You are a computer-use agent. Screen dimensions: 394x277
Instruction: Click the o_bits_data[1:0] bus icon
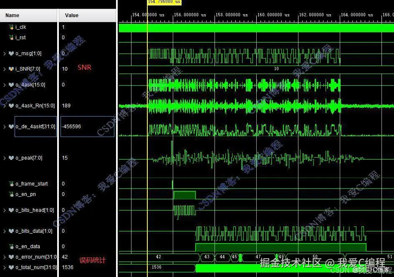pyautogui.click(x=11, y=231)
